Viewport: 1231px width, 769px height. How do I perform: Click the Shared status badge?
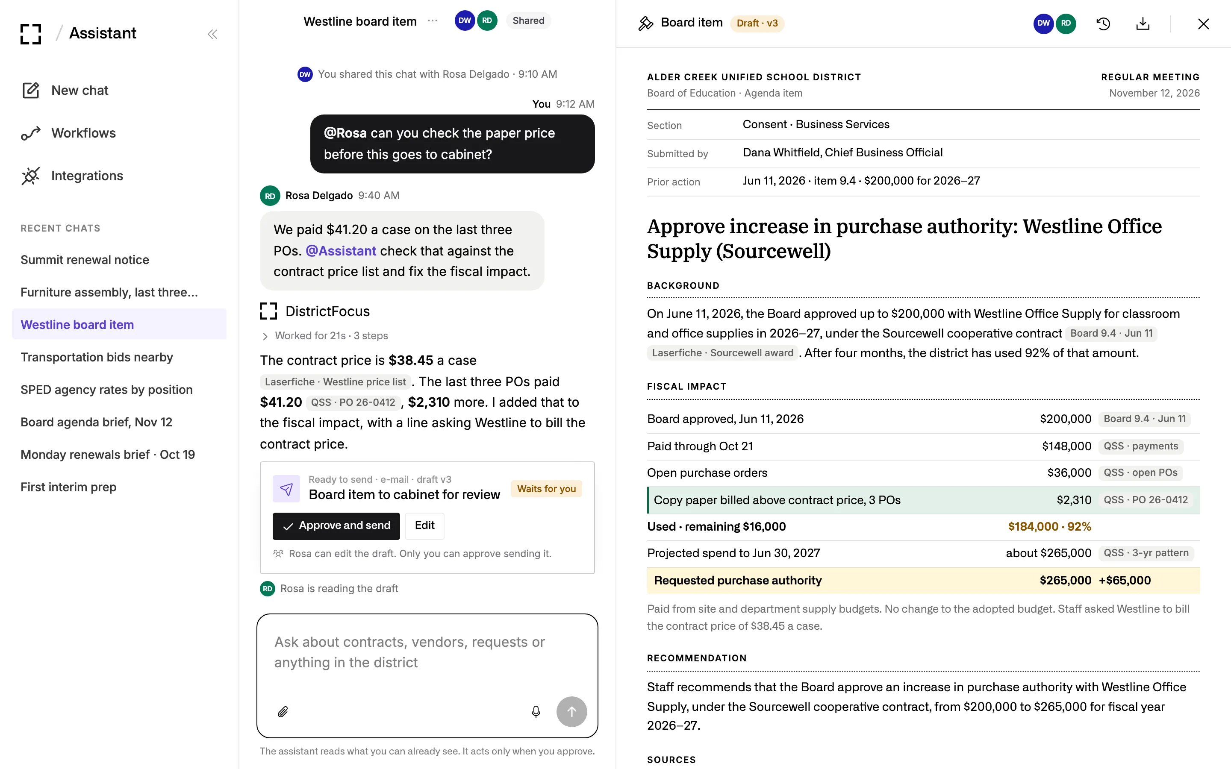tap(528, 21)
